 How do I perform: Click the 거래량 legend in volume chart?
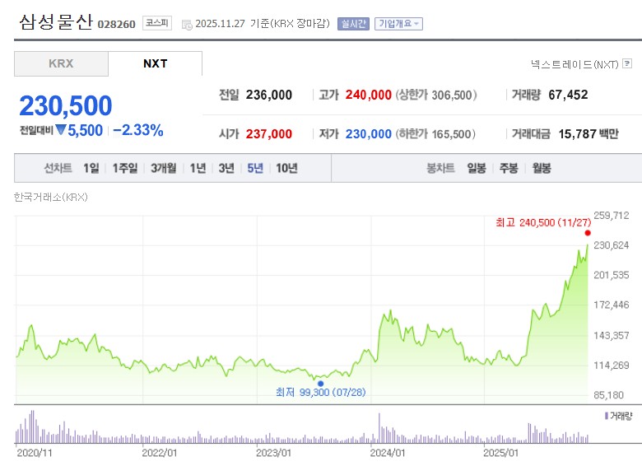(x=619, y=416)
